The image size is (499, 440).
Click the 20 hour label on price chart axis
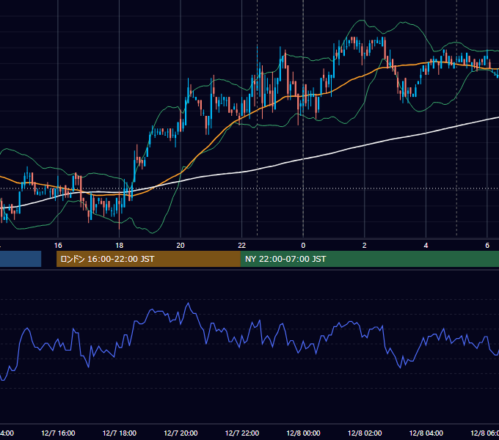[x=181, y=246]
